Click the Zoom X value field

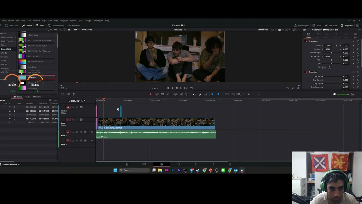[x=328, y=46]
